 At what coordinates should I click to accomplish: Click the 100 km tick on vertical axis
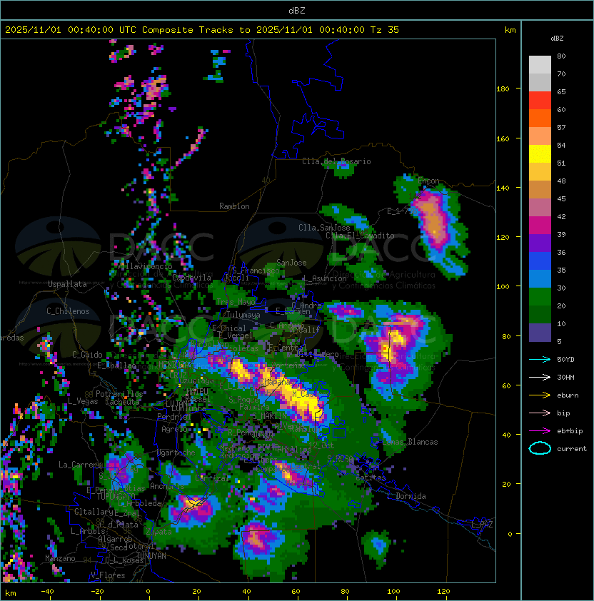(x=503, y=287)
